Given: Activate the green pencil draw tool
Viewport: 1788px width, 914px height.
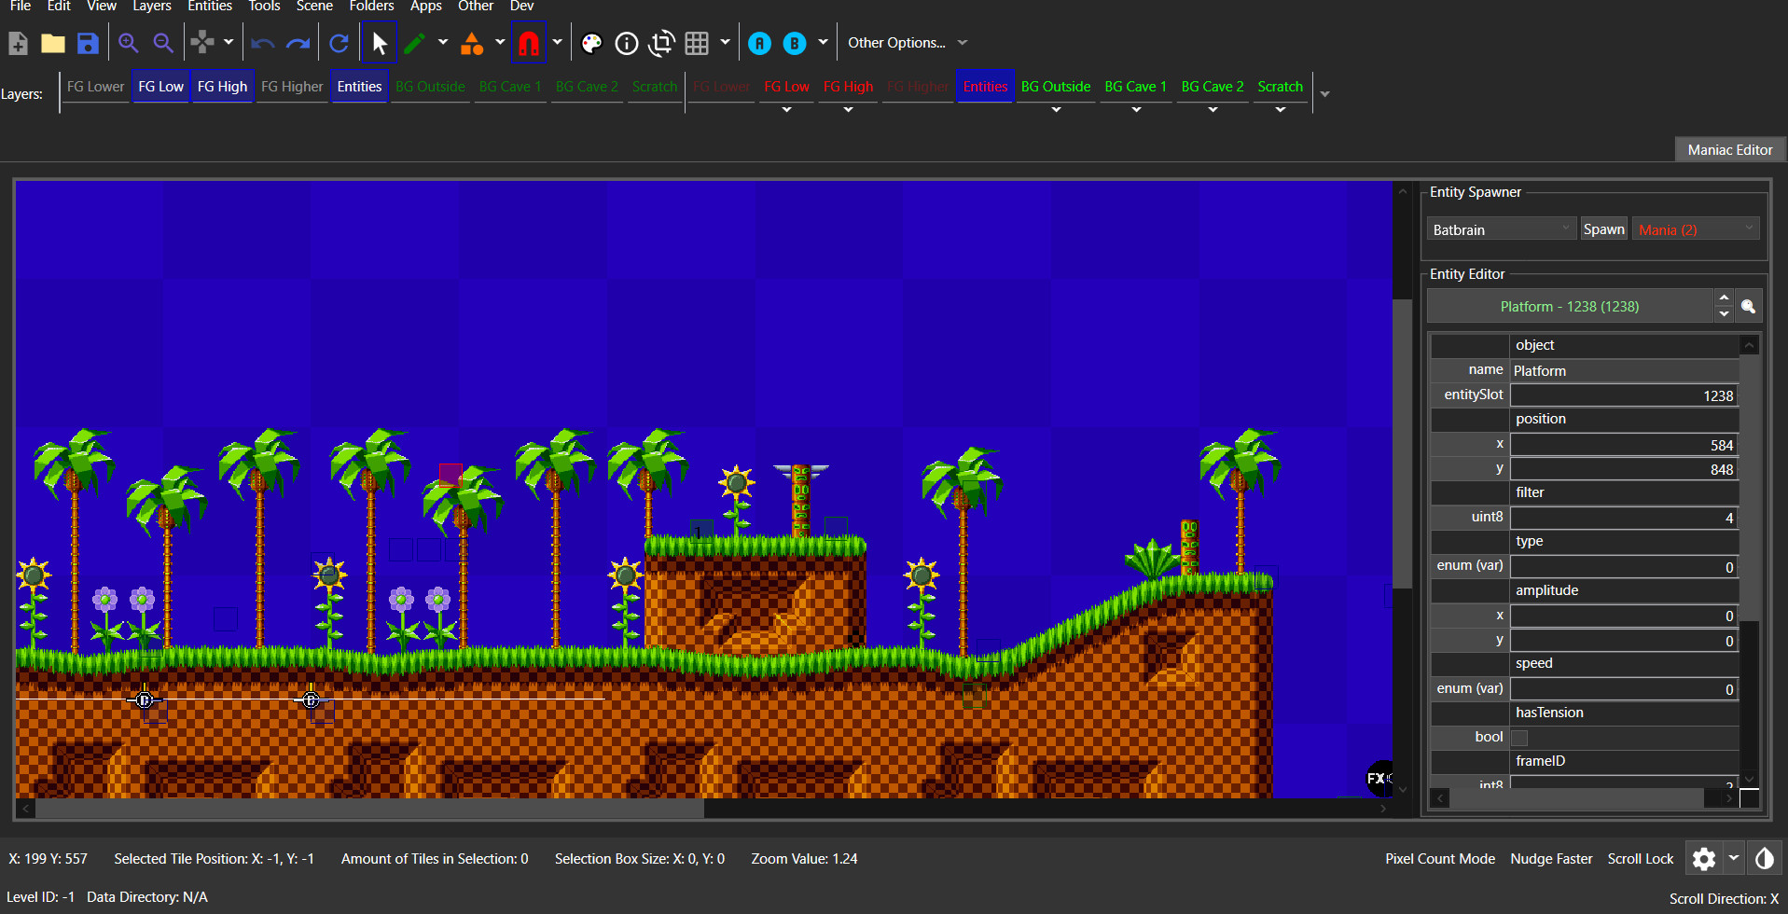Looking at the screenshot, I should 415,43.
